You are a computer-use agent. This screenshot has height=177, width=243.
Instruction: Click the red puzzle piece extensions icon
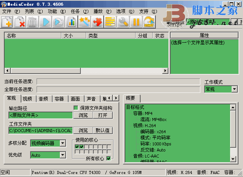[x=98, y=22]
